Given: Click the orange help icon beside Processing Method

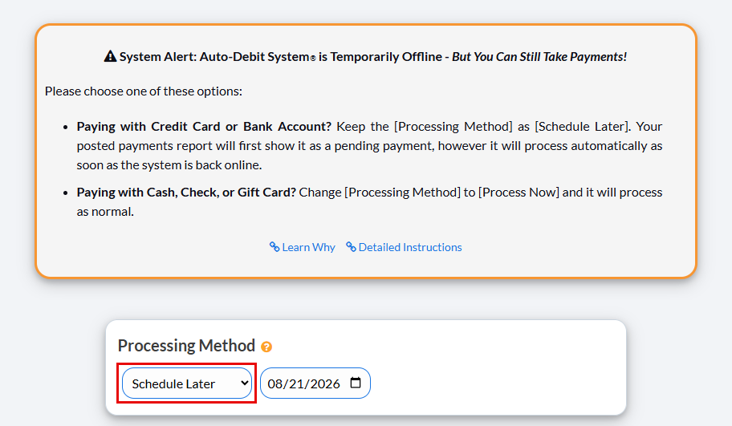Looking at the screenshot, I should tap(266, 347).
